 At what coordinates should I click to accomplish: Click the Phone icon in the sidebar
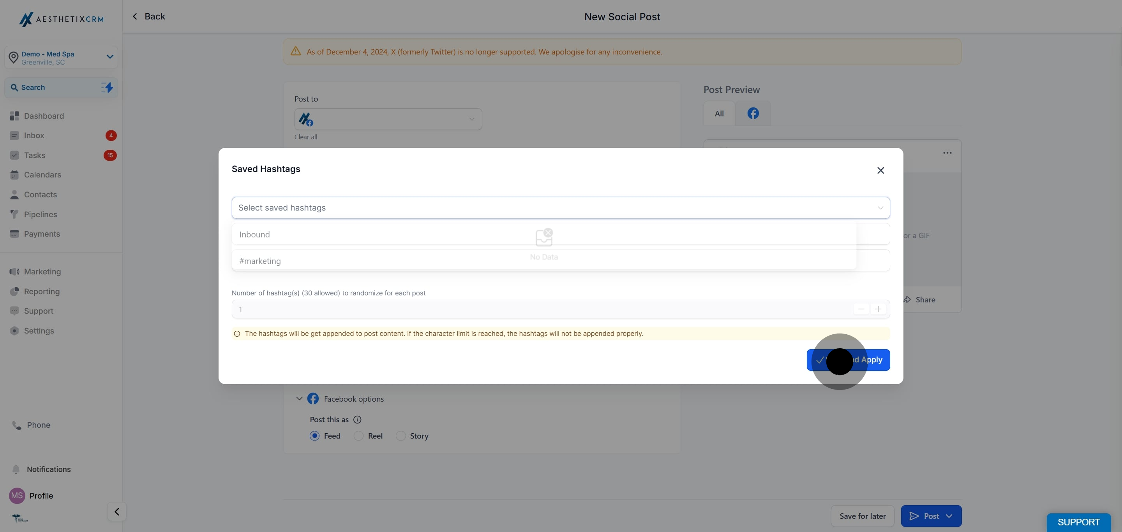point(16,425)
